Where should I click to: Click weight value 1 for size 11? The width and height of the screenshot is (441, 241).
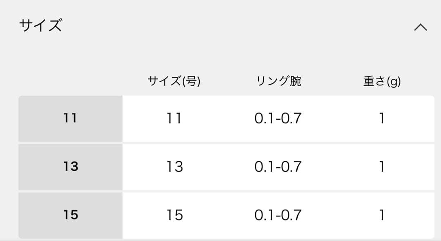click(381, 118)
